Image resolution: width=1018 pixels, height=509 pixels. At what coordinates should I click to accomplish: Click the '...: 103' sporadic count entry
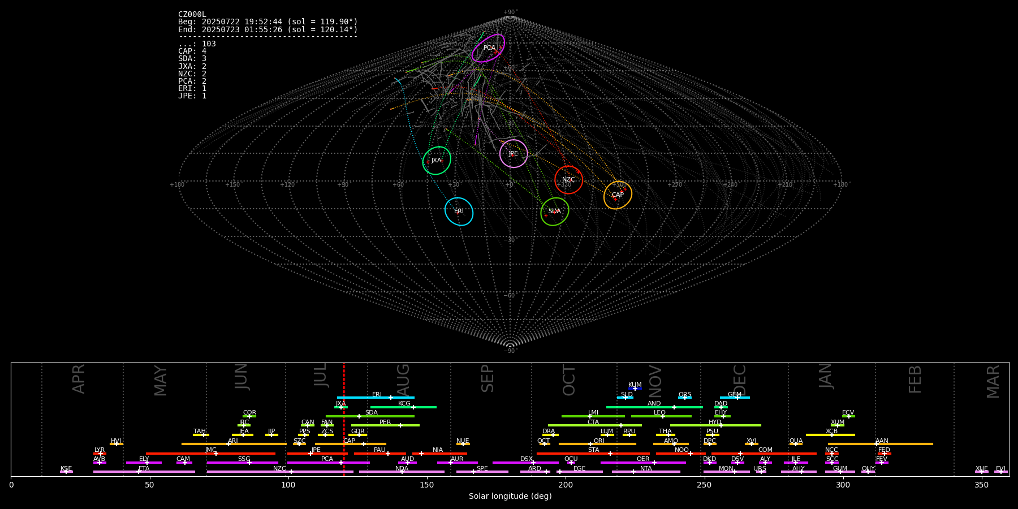[197, 44]
